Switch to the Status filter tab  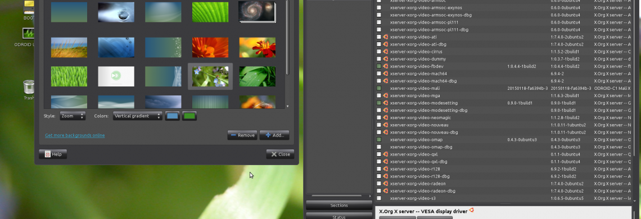tap(339, 216)
